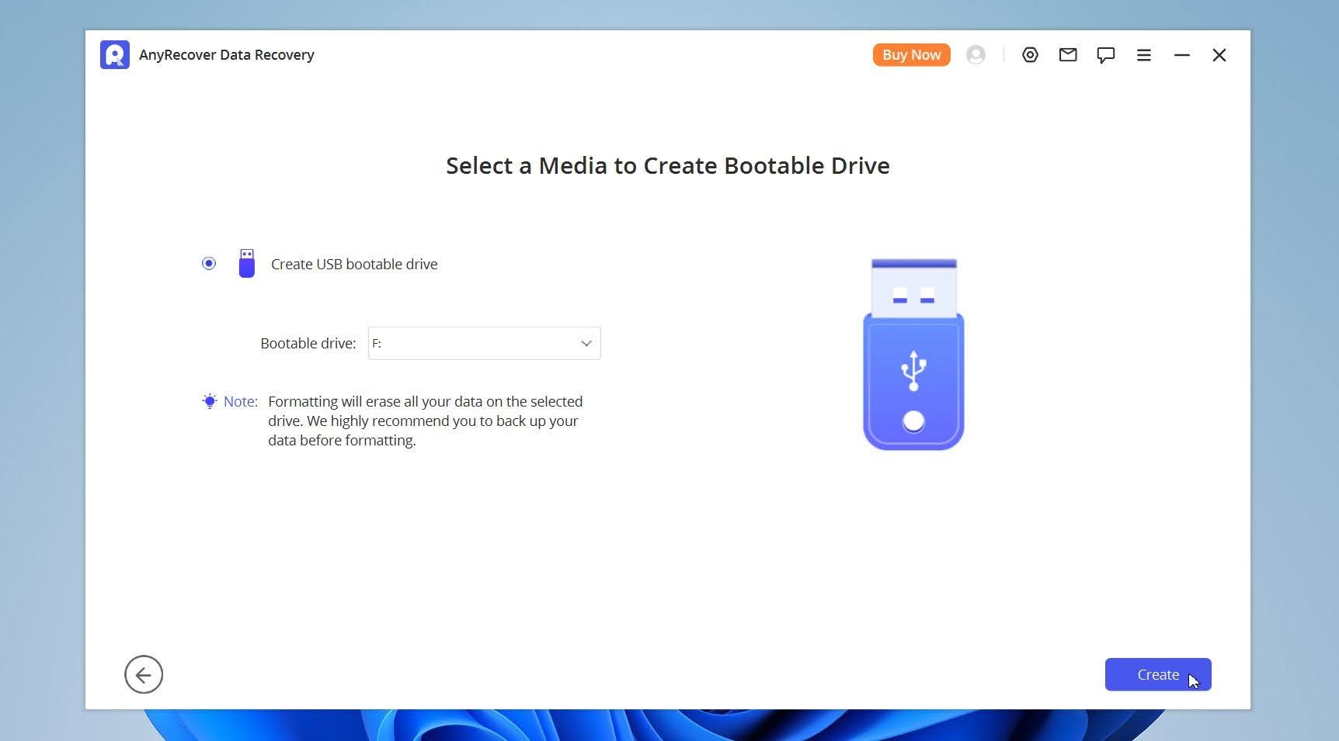The width and height of the screenshot is (1339, 741).
Task: Click the 'Bootable drive:' label
Action: pos(308,343)
